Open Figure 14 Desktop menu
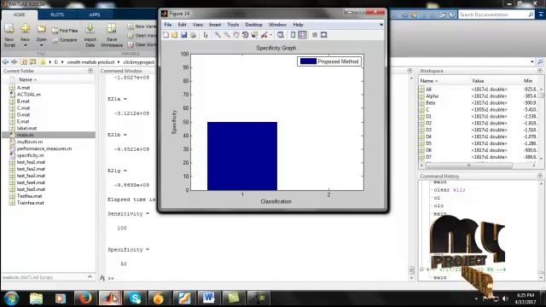 tap(253, 25)
